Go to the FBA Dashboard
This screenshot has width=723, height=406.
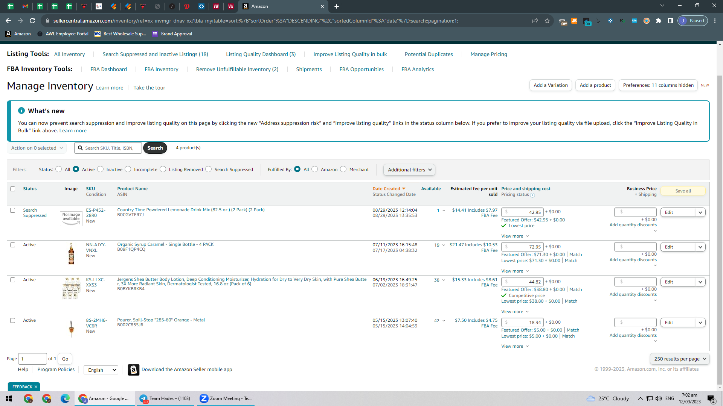(108, 69)
